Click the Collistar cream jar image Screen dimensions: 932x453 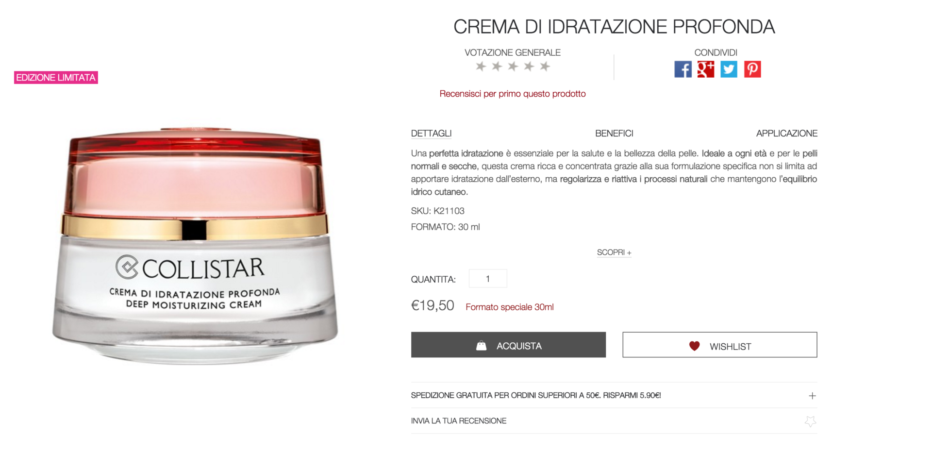(x=195, y=245)
